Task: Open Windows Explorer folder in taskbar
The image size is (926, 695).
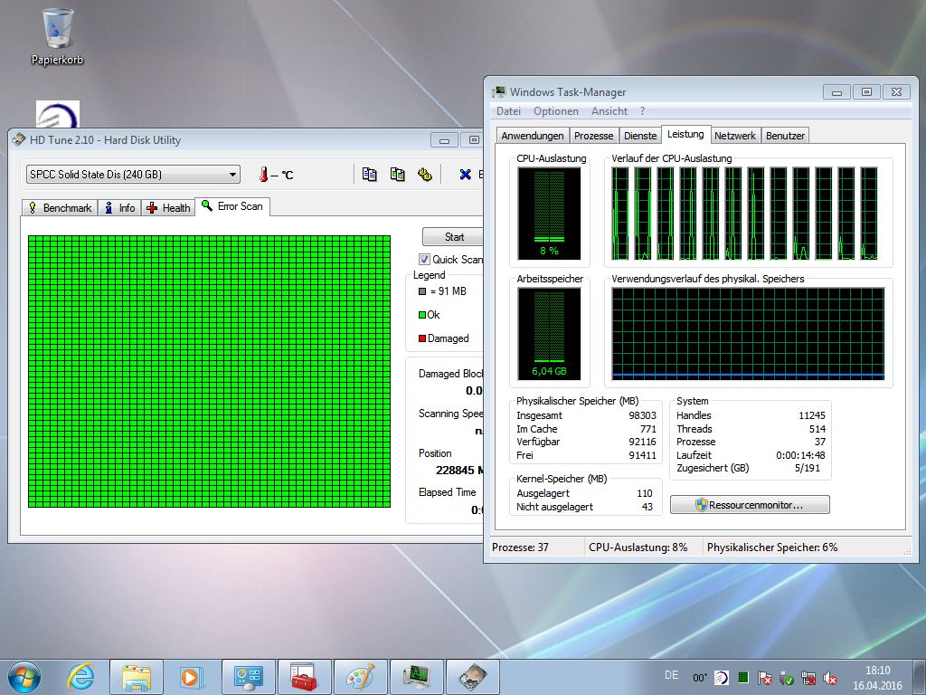Action: tap(137, 677)
